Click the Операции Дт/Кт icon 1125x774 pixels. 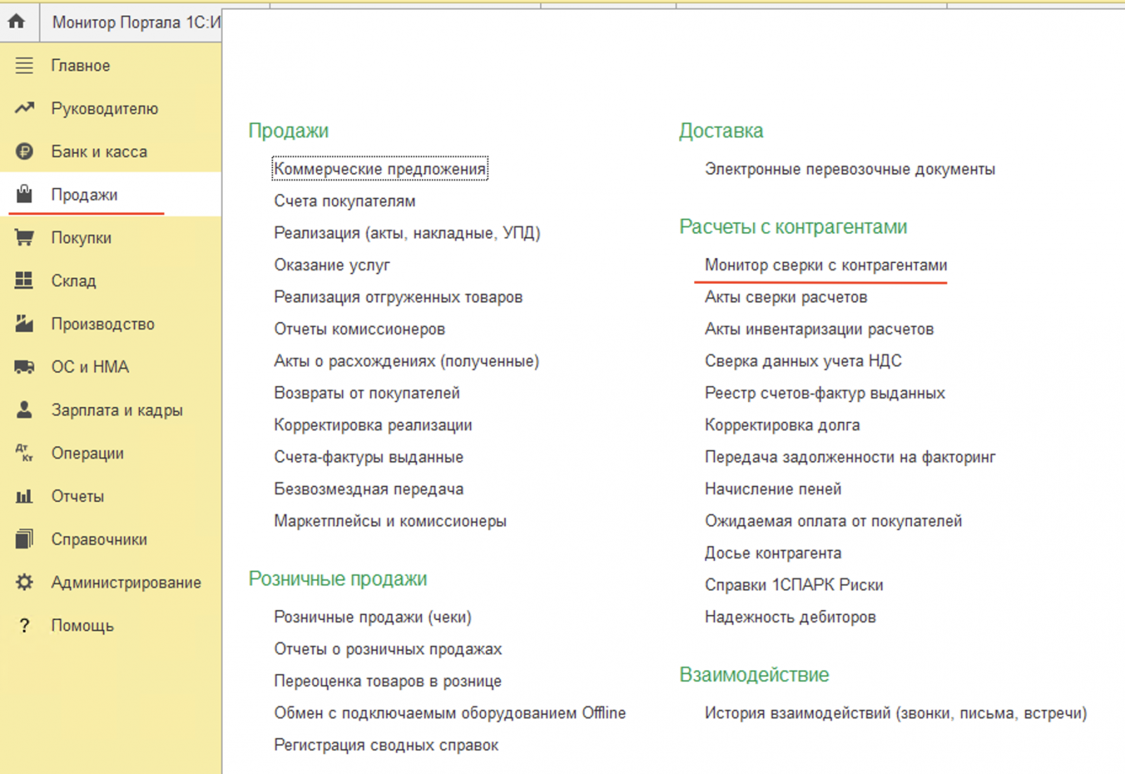[25, 453]
